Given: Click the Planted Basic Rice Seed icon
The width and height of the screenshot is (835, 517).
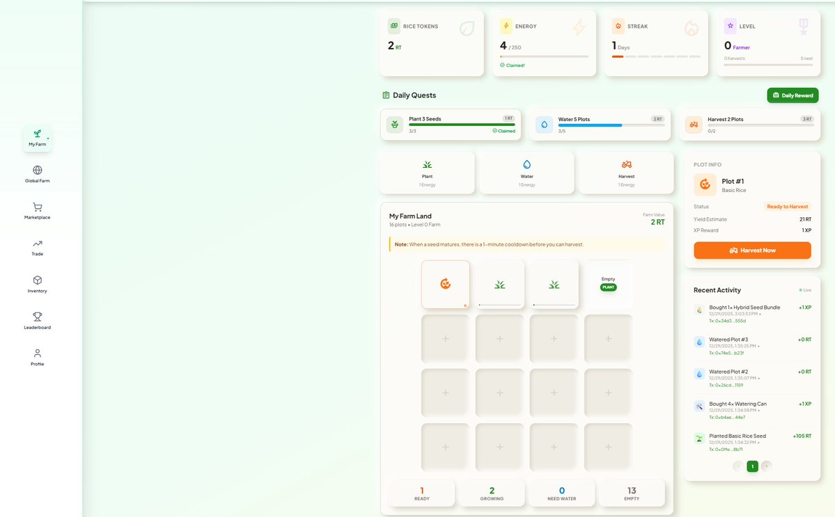Looking at the screenshot, I should [x=699, y=438].
